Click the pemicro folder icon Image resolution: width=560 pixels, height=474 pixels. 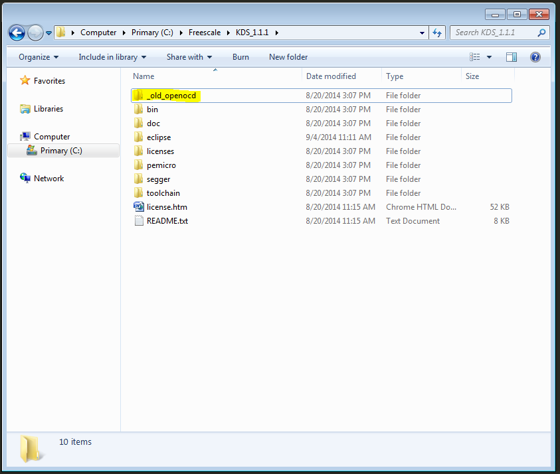pos(139,165)
